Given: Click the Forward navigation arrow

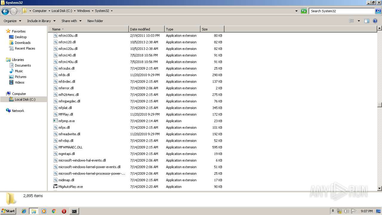Looking at the screenshot, I should (13, 11).
